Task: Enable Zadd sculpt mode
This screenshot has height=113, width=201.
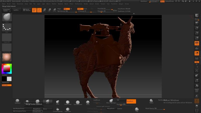Action: [80, 9]
